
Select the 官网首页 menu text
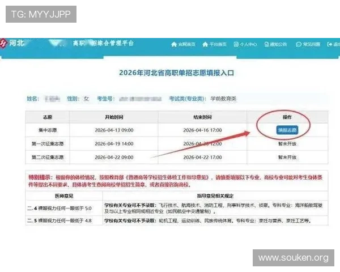click(186, 44)
